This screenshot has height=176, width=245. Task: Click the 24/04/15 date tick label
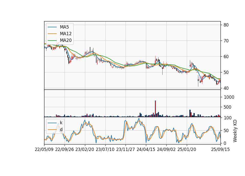click(x=146, y=149)
